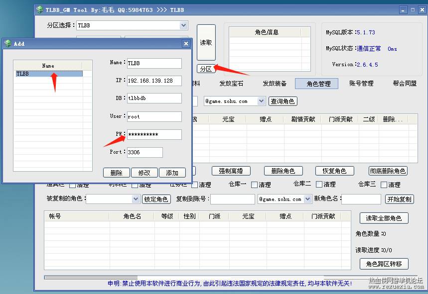Toggle the 仓库一 清理 checkbox

pyautogui.click(x=254, y=185)
